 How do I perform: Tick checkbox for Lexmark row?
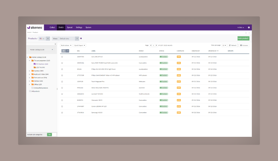point(62,94)
